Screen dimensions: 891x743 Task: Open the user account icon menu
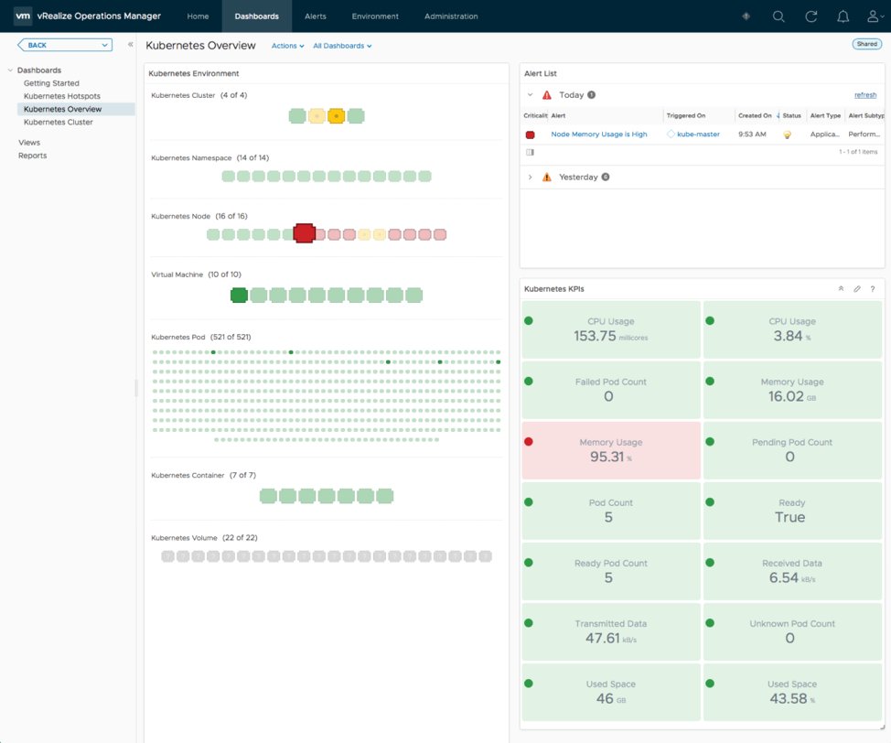(874, 16)
